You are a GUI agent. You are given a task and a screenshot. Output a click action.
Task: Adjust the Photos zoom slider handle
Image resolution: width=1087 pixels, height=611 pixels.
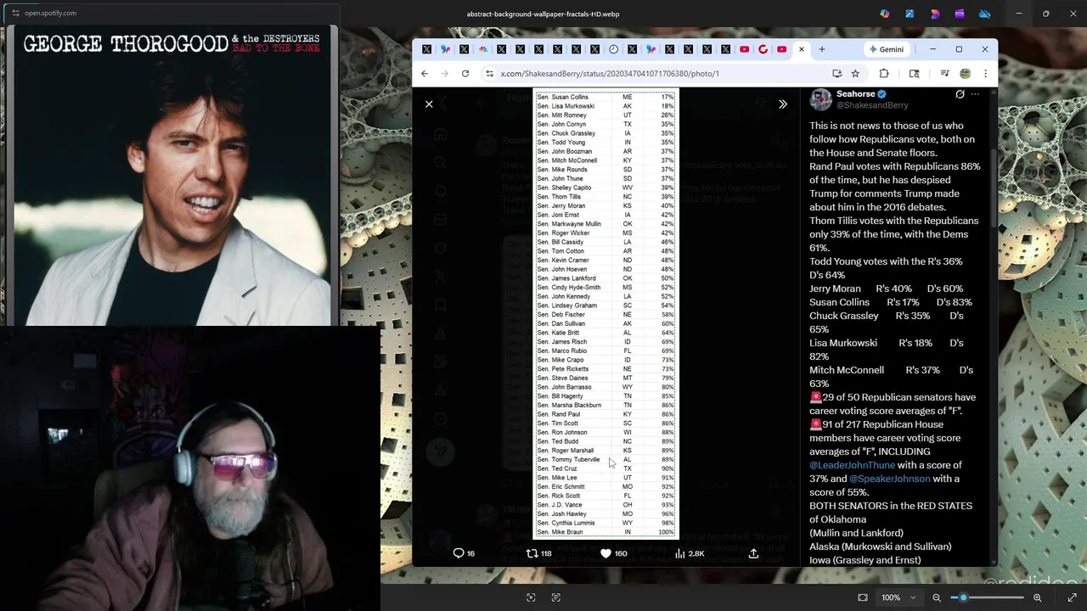[x=963, y=597]
